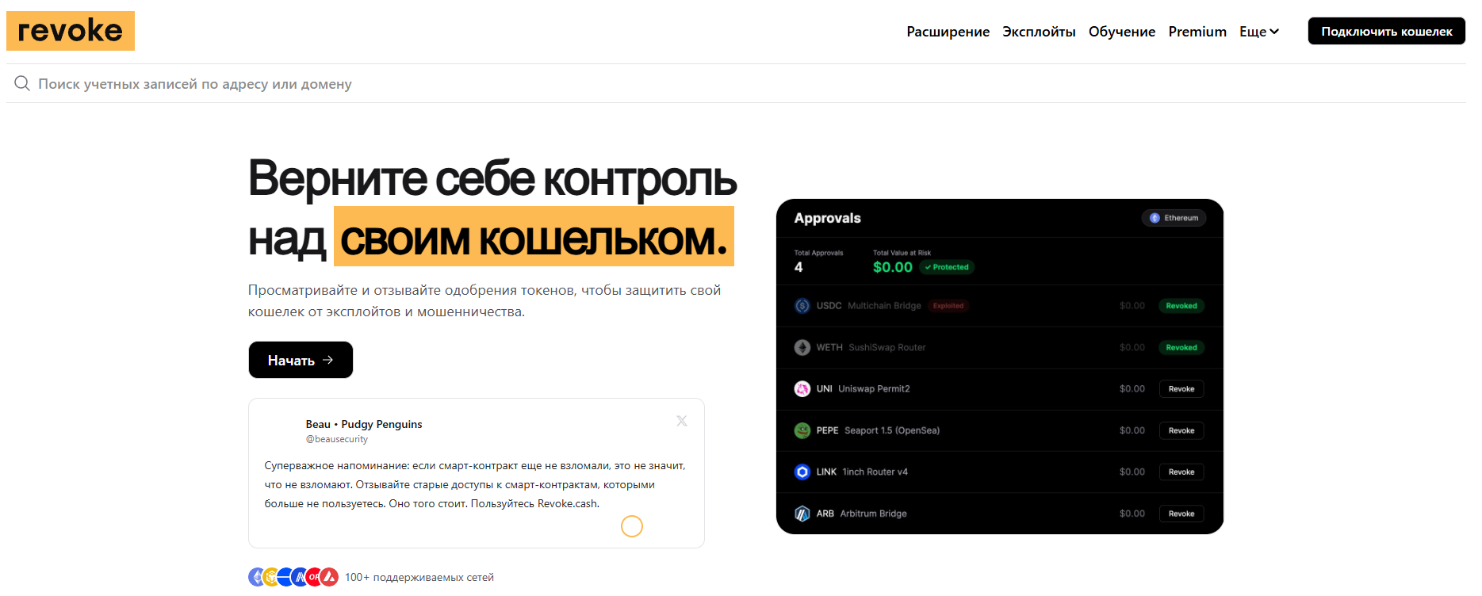Click the Arbitrum network icon at bottom
1482x596 pixels.
299,577
